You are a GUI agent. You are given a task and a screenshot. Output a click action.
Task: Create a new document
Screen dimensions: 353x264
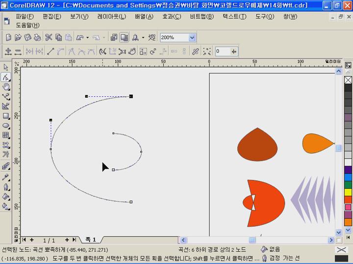pyautogui.click(x=8, y=37)
